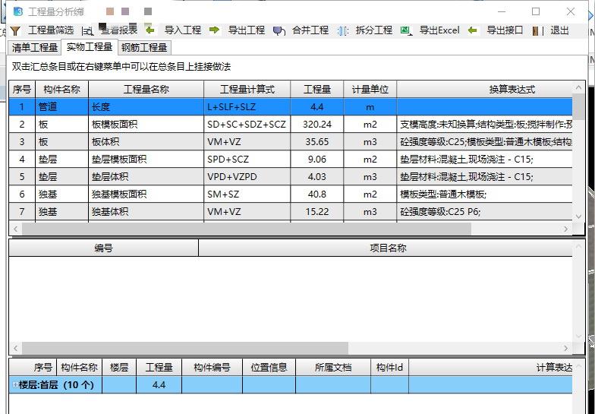Viewport: 595px width, 414px height.
Task: Click the 合并工程 merge icon
Action: [279, 30]
